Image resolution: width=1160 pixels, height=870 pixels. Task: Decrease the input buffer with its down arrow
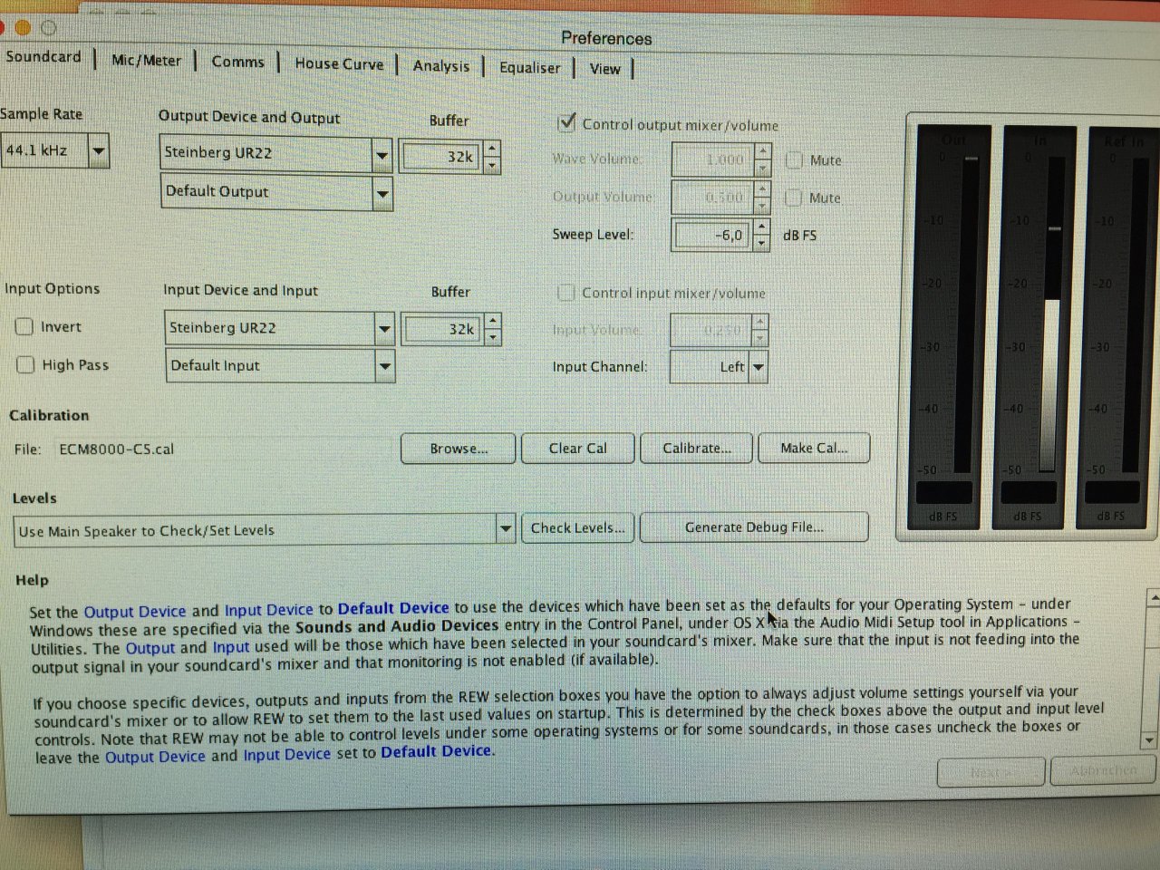pos(493,337)
